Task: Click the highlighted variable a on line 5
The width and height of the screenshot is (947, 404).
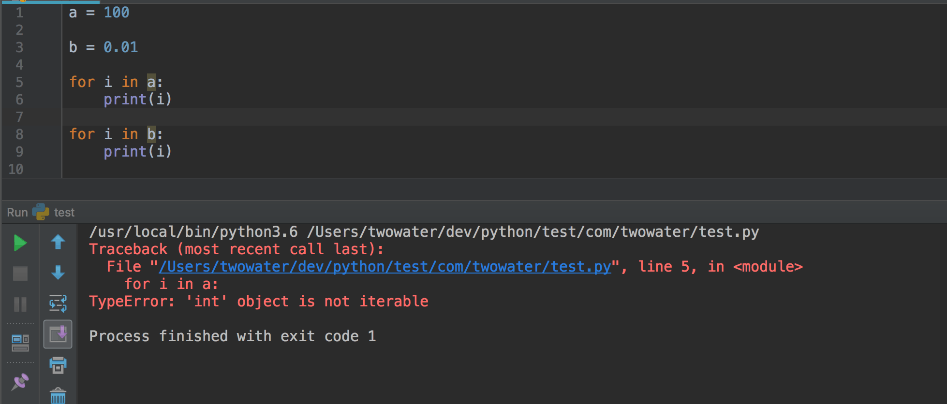Action: [x=151, y=82]
